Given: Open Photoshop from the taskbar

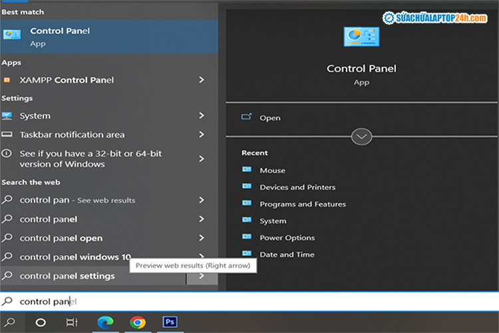Looking at the screenshot, I should (170, 322).
